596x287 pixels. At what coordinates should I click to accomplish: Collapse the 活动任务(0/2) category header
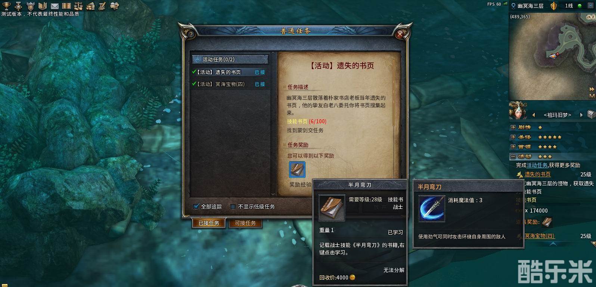coord(230,59)
